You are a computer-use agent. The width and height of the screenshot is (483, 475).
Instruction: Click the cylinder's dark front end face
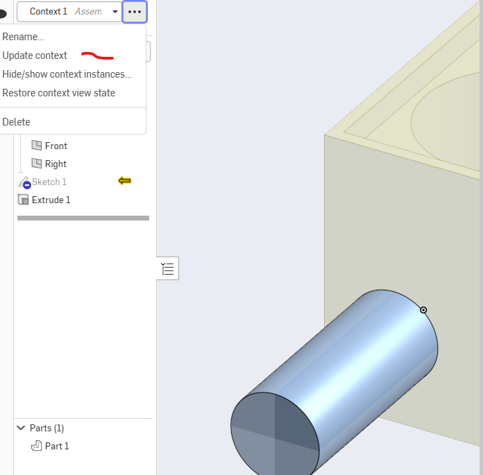click(x=274, y=434)
